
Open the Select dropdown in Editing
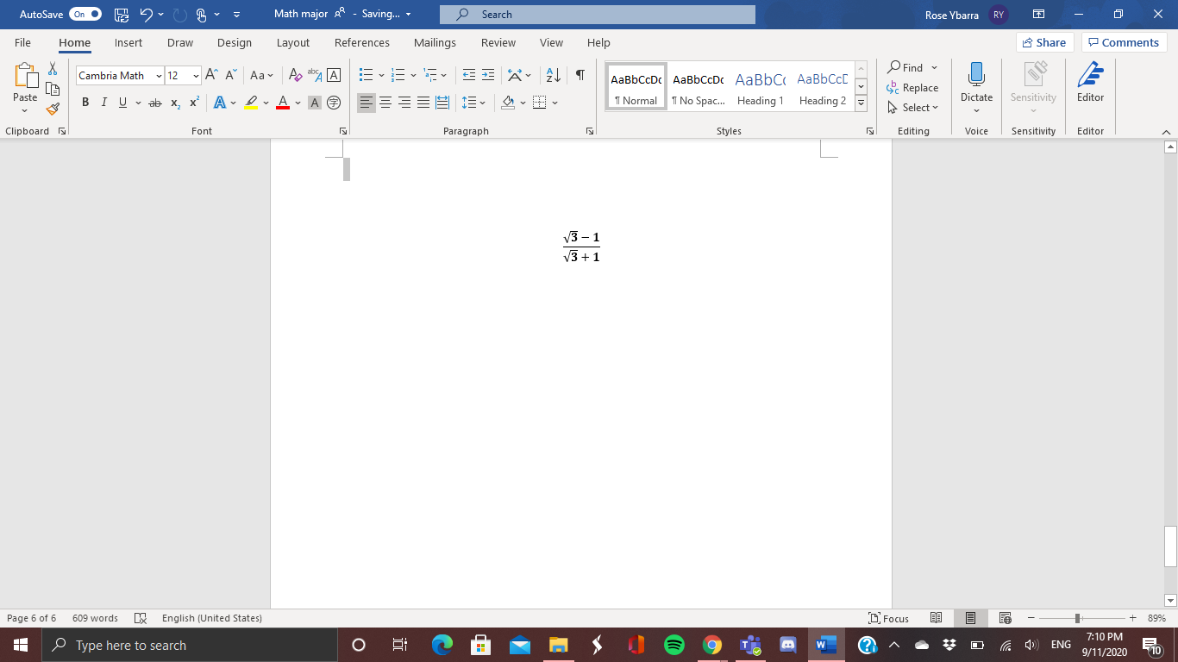click(912, 108)
